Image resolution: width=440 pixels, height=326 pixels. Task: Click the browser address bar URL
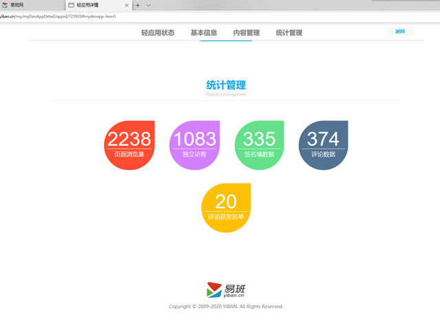point(62,16)
